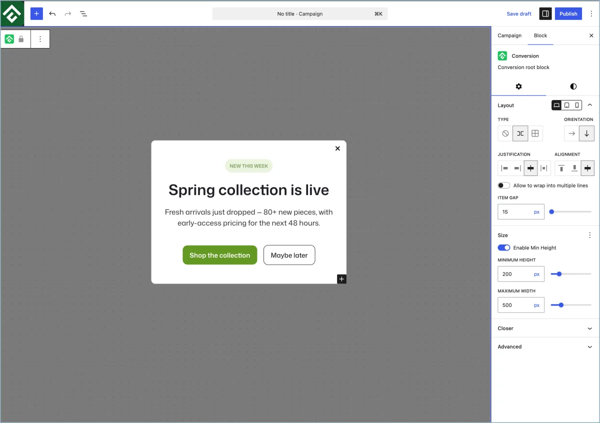Toggle Allow to wrap into multiple lines
600x423 pixels.
pyautogui.click(x=503, y=185)
